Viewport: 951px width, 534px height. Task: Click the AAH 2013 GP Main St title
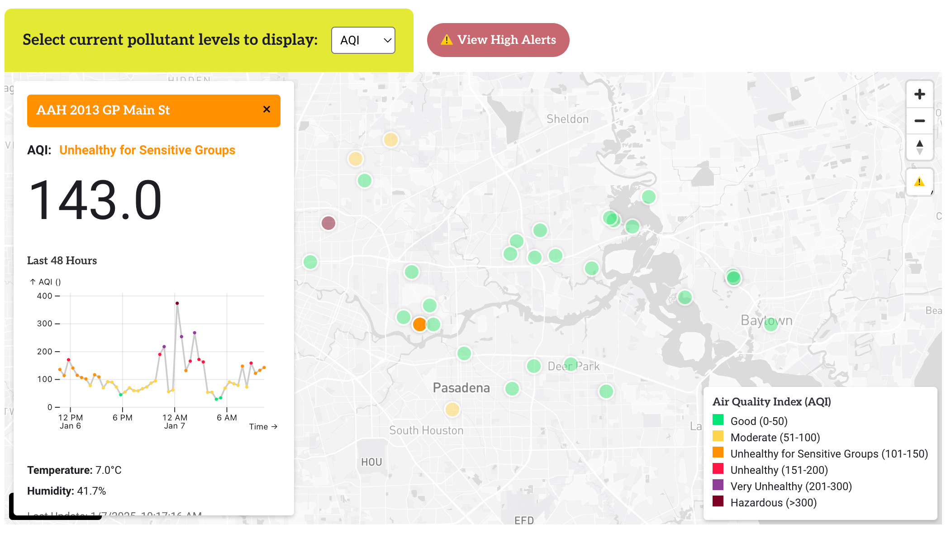click(x=103, y=110)
